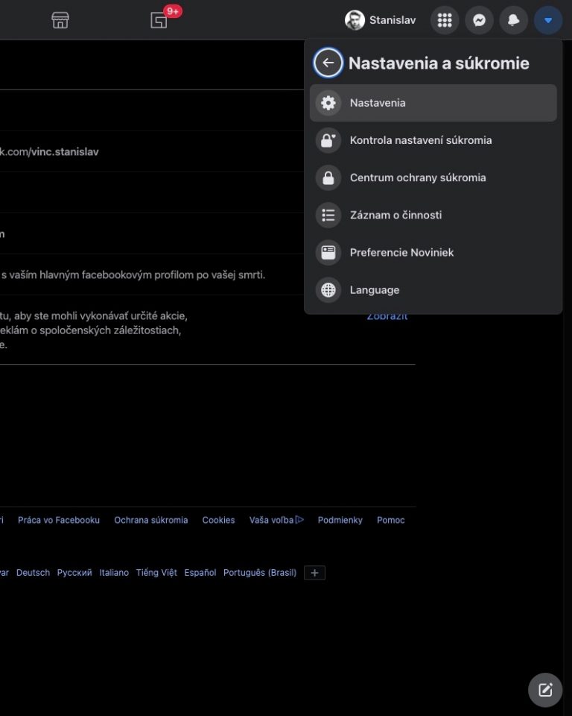Click the Kontrola nastavení súkromia lock-heart icon
Image resolution: width=572 pixels, height=716 pixels.
(x=328, y=140)
